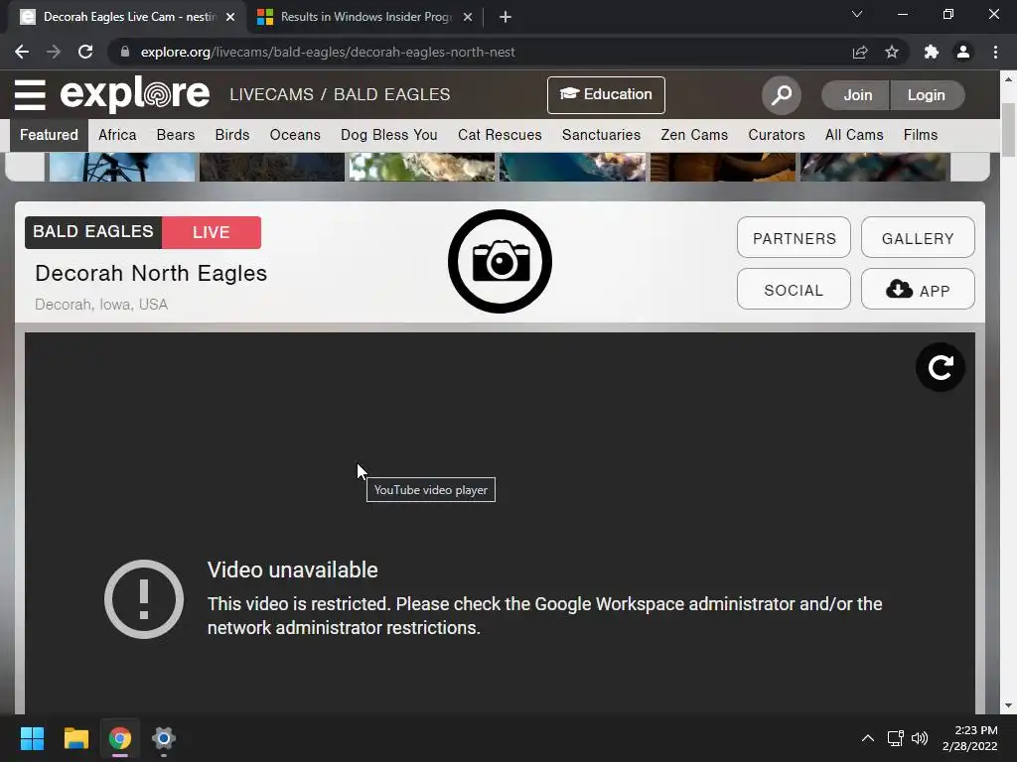Show hidden system tray icons
1017x762 pixels.
point(868,738)
